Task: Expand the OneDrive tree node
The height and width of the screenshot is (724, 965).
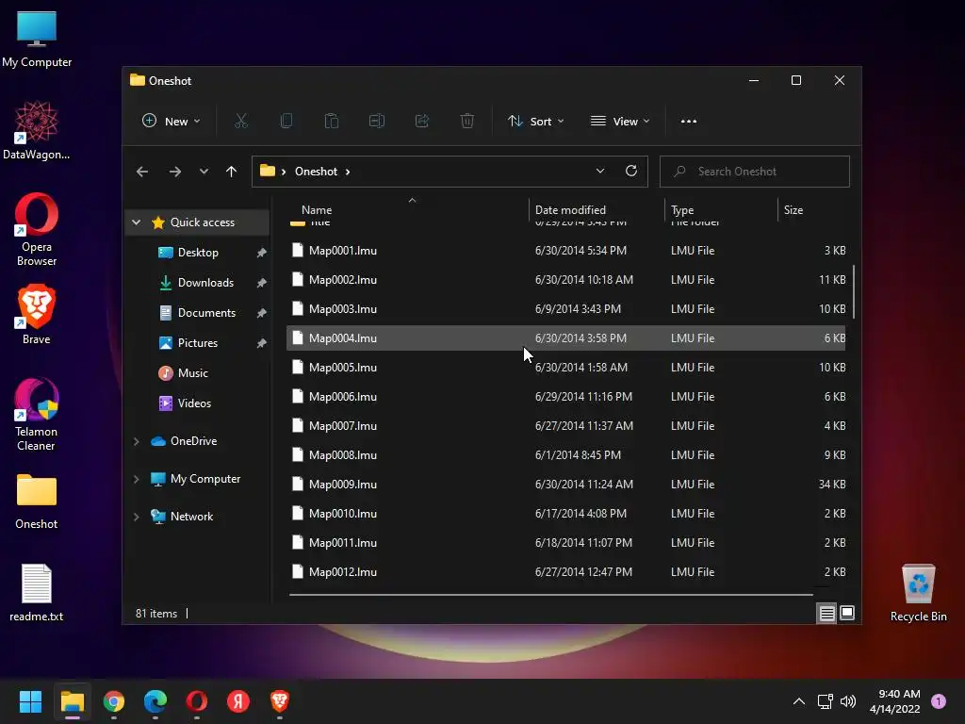Action: [137, 441]
